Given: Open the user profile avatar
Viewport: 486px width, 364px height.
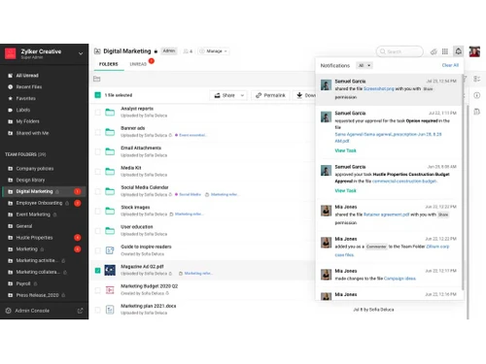Looking at the screenshot, I should tap(474, 51).
